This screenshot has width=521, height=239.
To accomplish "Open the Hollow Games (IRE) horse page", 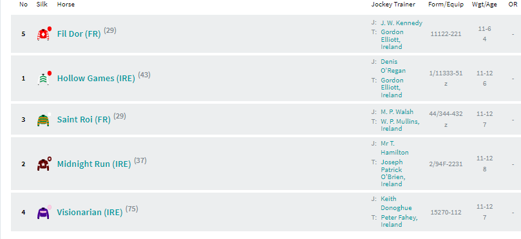I will [x=96, y=79].
